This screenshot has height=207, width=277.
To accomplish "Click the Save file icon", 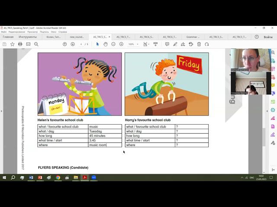I will click(4, 44).
